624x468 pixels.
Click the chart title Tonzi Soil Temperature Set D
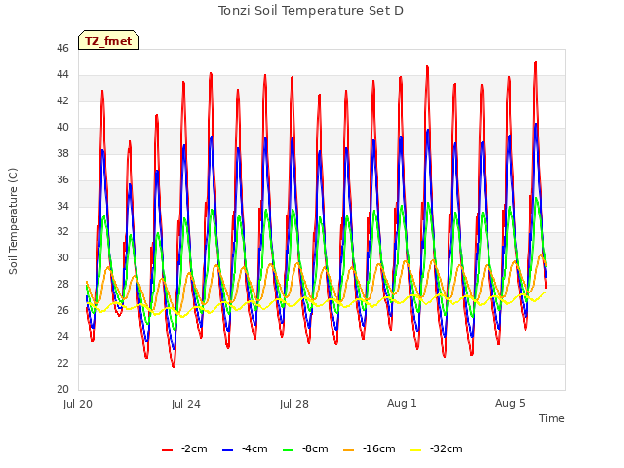311,11
